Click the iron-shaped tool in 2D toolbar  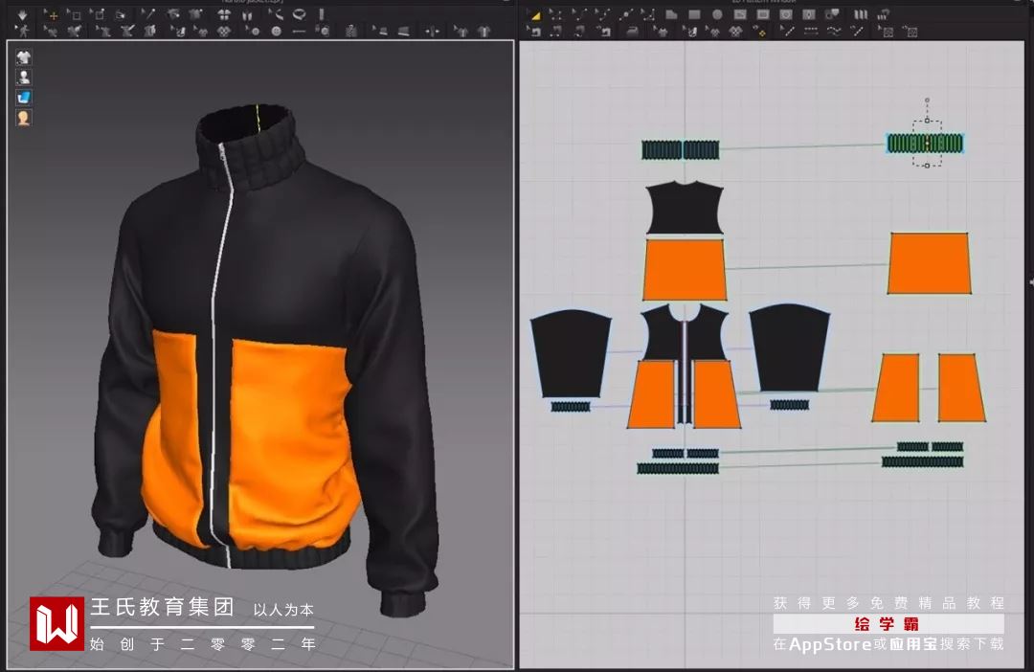pos(633,31)
